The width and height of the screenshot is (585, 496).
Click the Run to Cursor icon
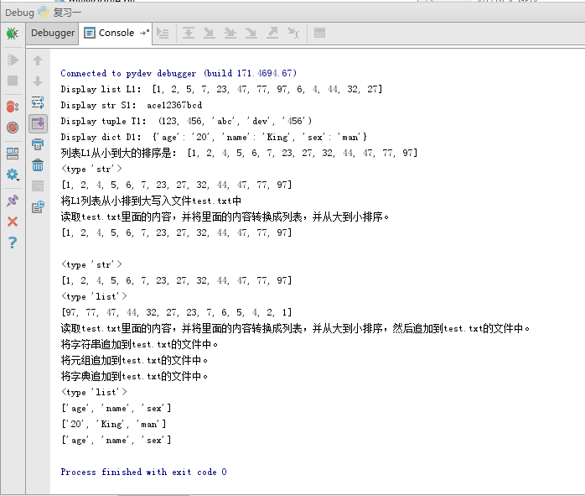point(293,34)
